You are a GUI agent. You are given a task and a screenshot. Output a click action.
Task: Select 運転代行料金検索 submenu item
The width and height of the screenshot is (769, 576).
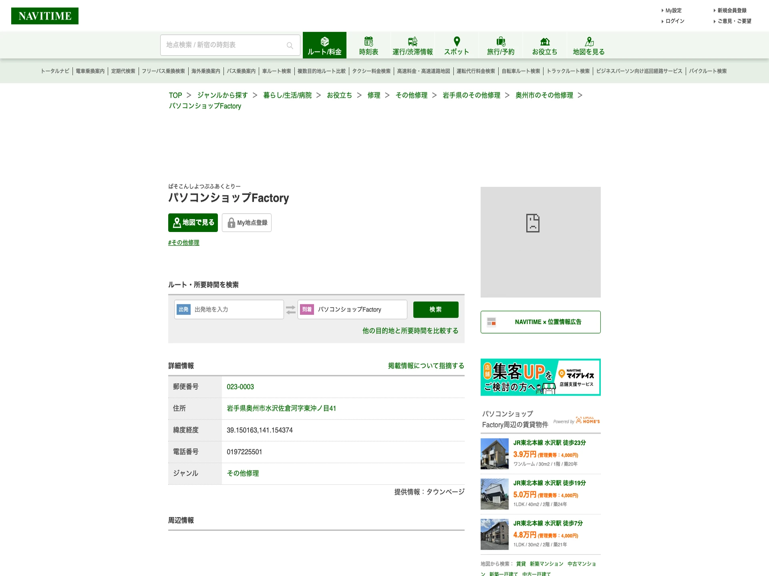(x=476, y=71)
